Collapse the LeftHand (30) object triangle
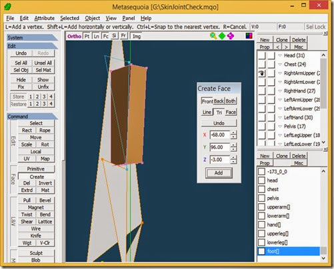Screen dimensions: 334x269 tap(280, 117)
